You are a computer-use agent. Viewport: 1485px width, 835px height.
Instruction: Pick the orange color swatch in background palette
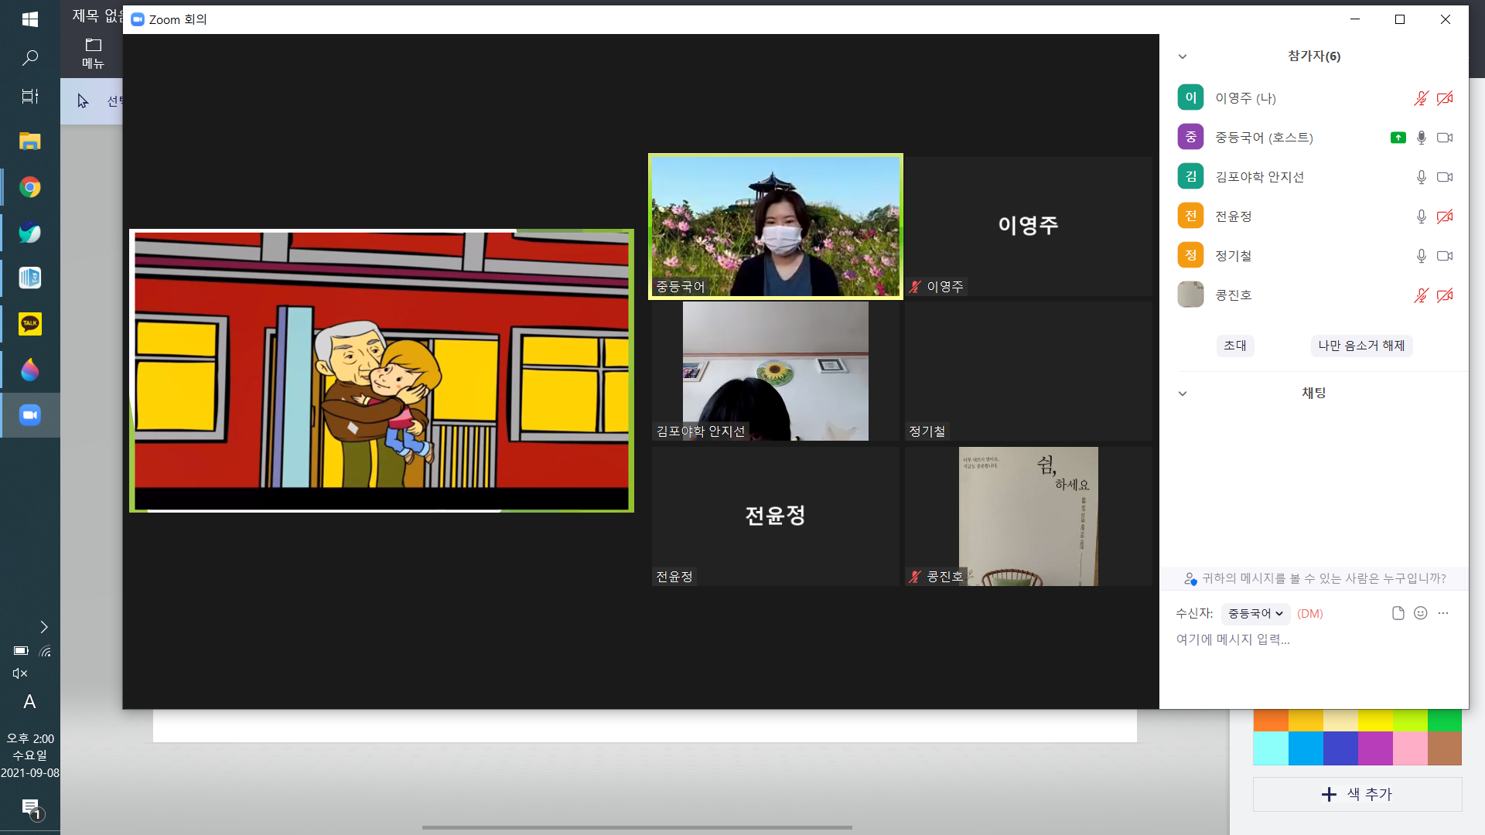1271,720
